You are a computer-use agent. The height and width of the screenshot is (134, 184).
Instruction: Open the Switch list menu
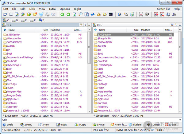[163, 9]
